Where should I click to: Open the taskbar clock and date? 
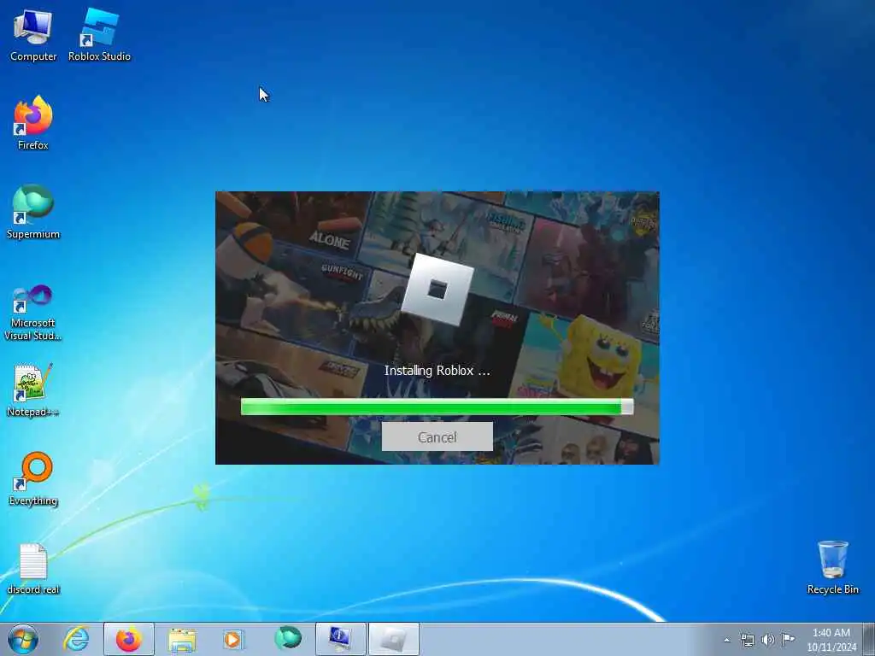(831, 640)
